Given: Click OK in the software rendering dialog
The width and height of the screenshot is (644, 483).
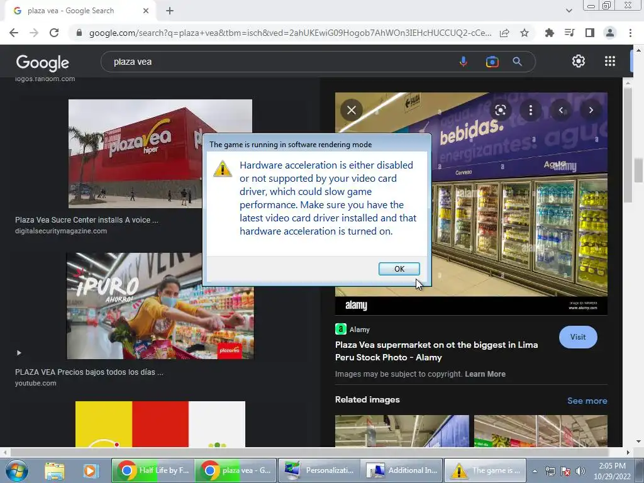Looking at the screenshot, I should 399,269.
